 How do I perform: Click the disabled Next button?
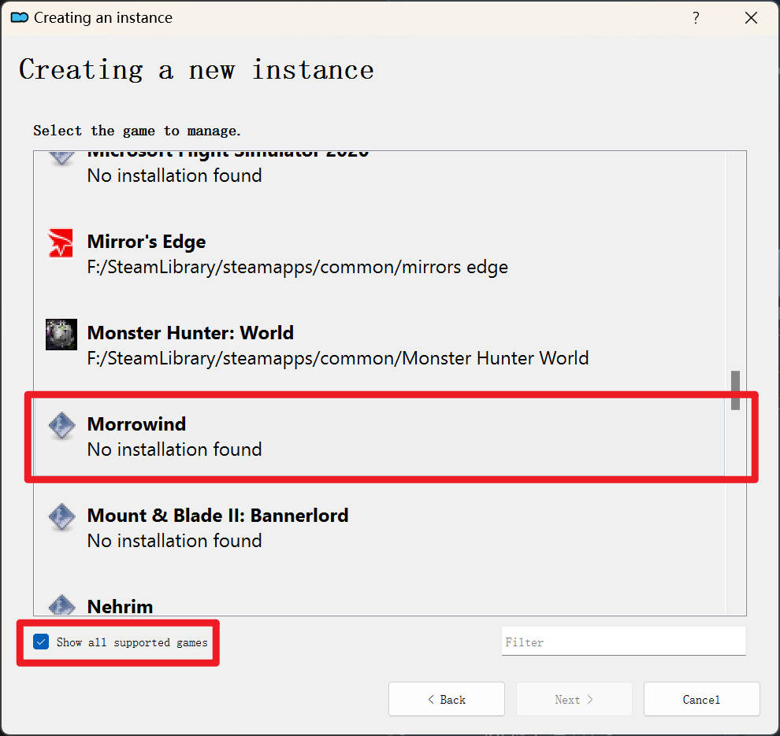(x=574, y=699)
